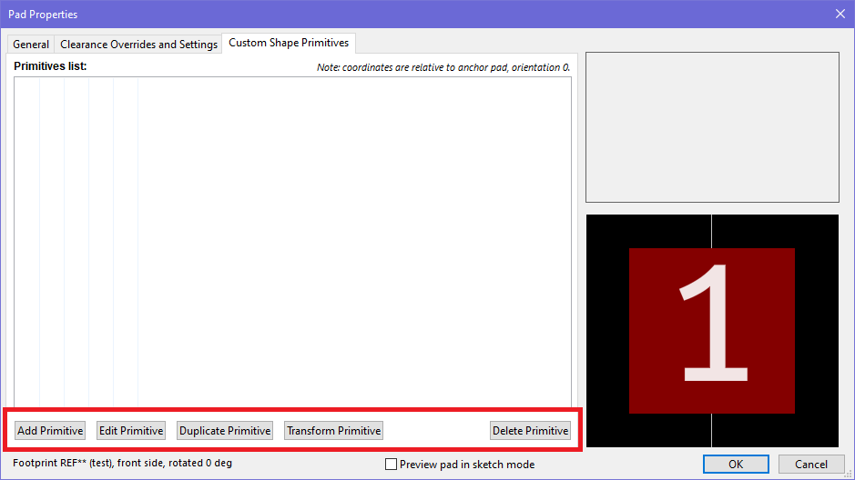Click the Add Primitive button

click(50, 431)
